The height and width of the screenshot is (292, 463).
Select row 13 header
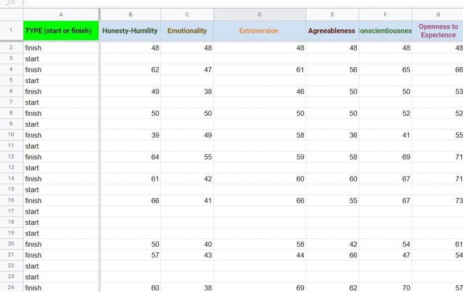click(11, 167)
